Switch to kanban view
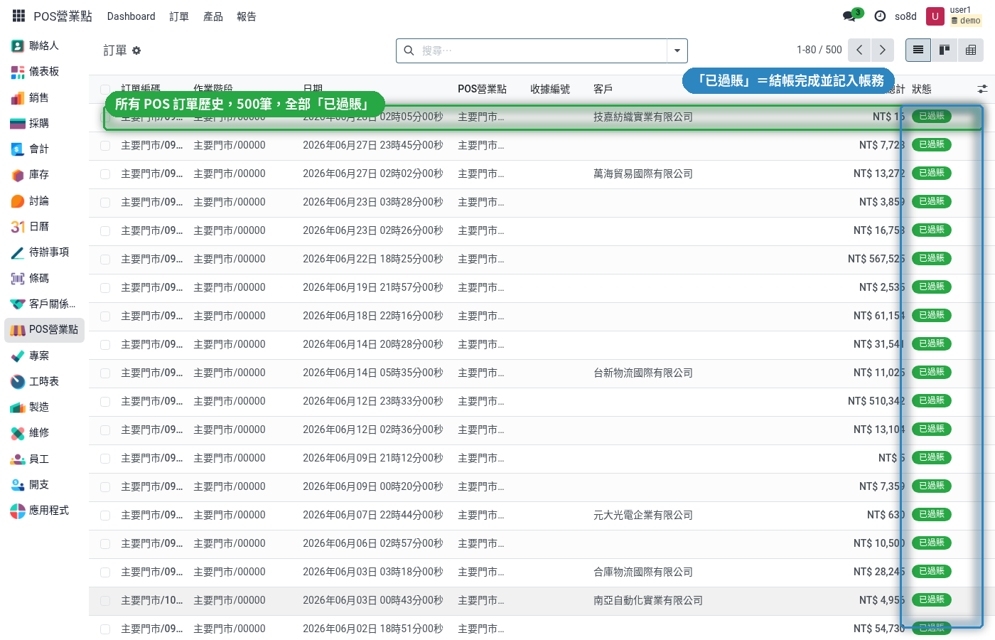Image resolution: width=995 pixels, height=640 pixels. pos(945,50)
